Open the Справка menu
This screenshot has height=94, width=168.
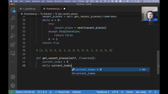[81, 1]
